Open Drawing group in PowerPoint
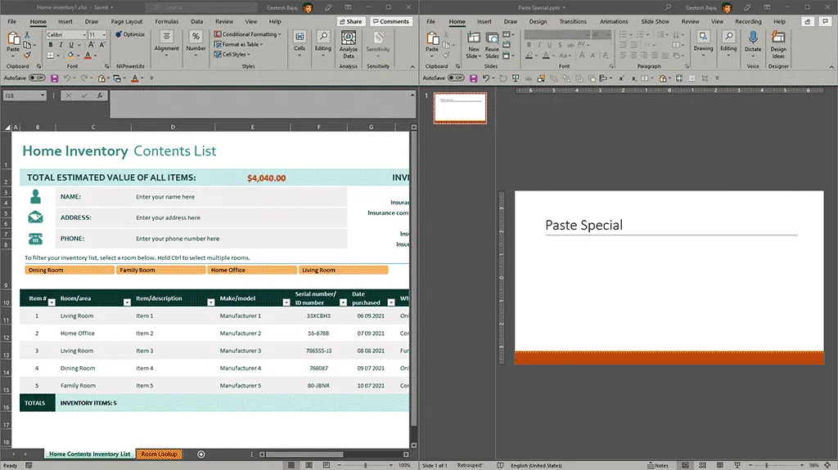 point(703,42)
